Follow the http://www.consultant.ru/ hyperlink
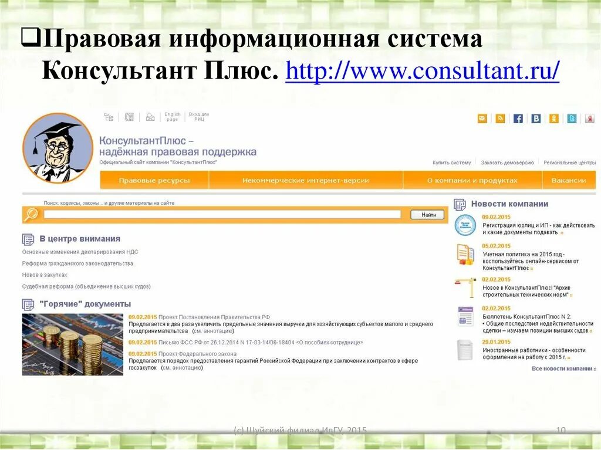Image resolution: width=601 pixels, height=450 pixels. (423, 70)
